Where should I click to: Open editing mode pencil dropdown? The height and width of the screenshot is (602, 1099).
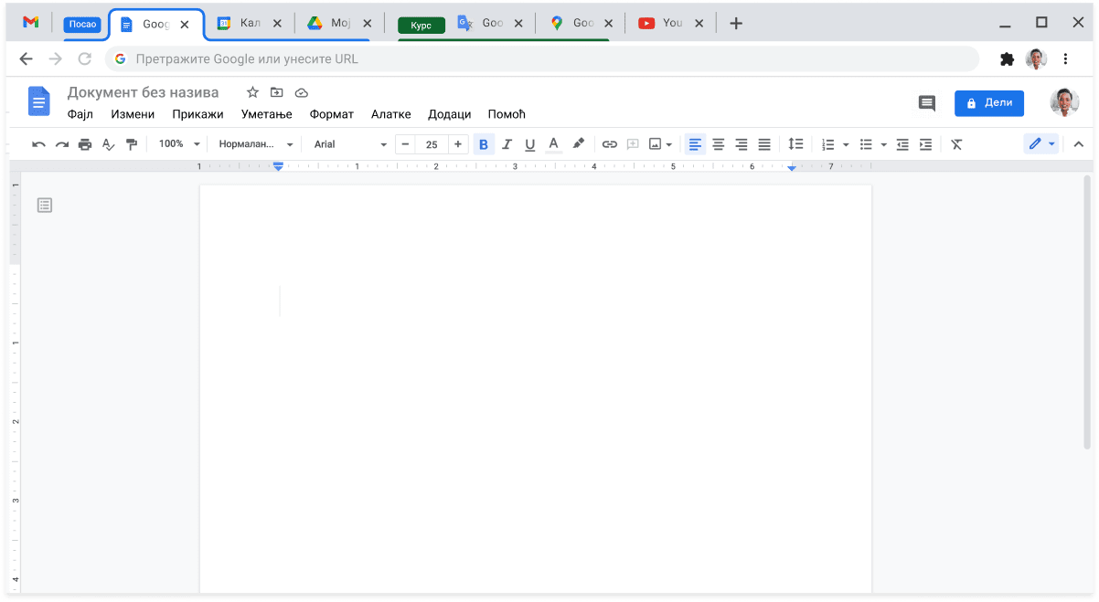coord(1041,144)
